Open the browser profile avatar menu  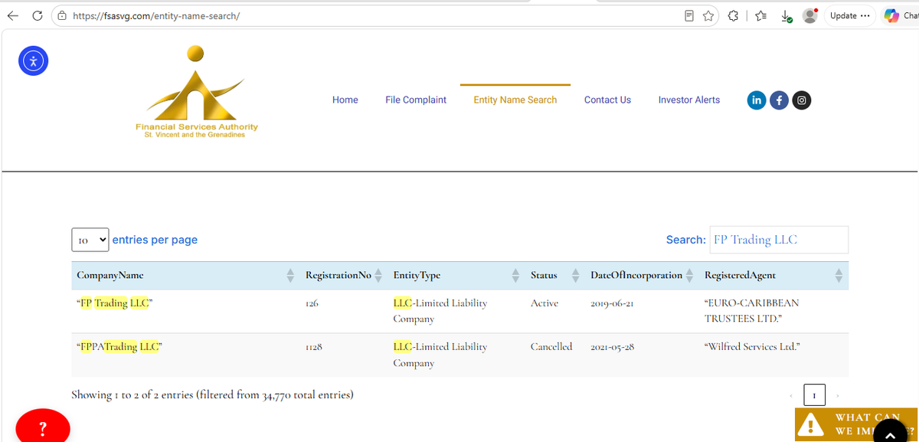point(809,16)
